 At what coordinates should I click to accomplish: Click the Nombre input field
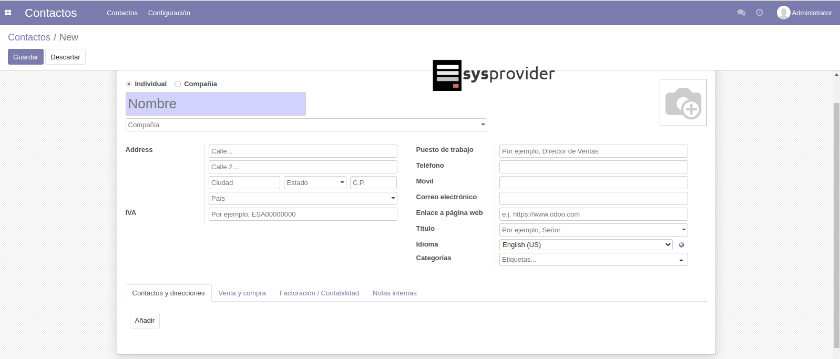click(x=216, y=104)
